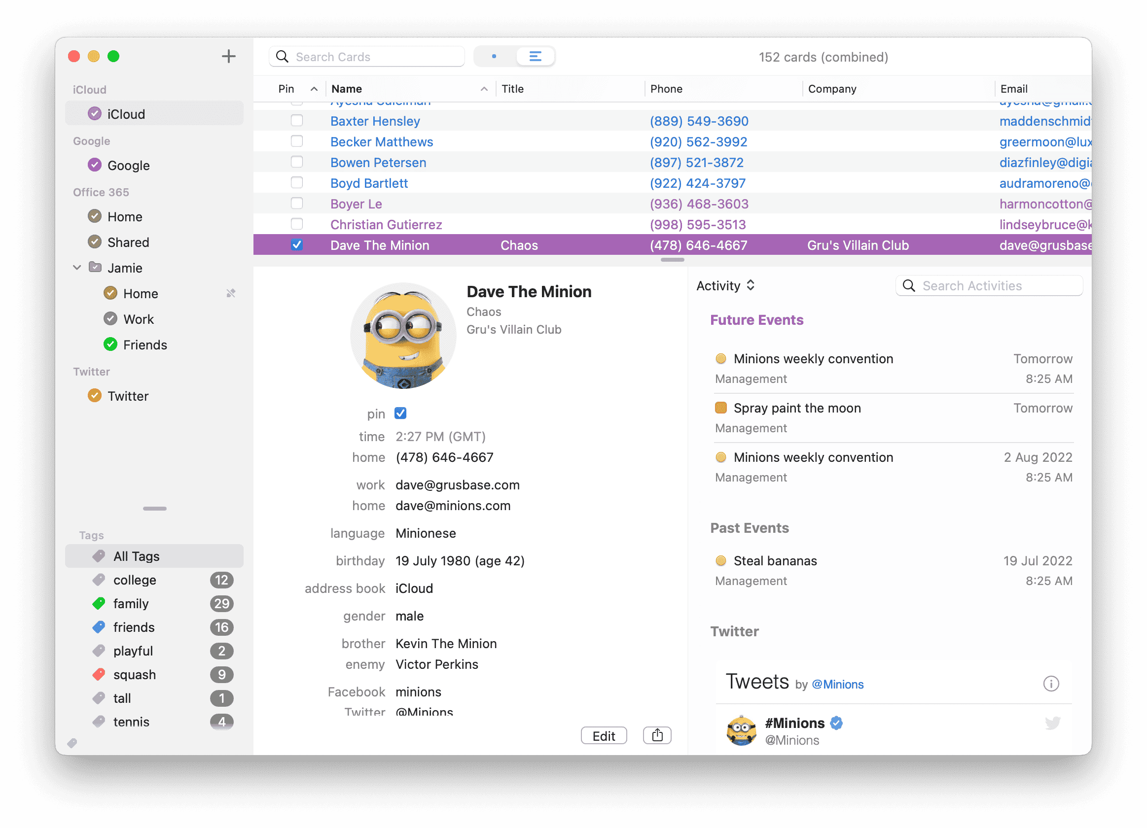Create a new contact with the plus icon
The height and width of the screenshot is (828, 1147).
[229, 56]
